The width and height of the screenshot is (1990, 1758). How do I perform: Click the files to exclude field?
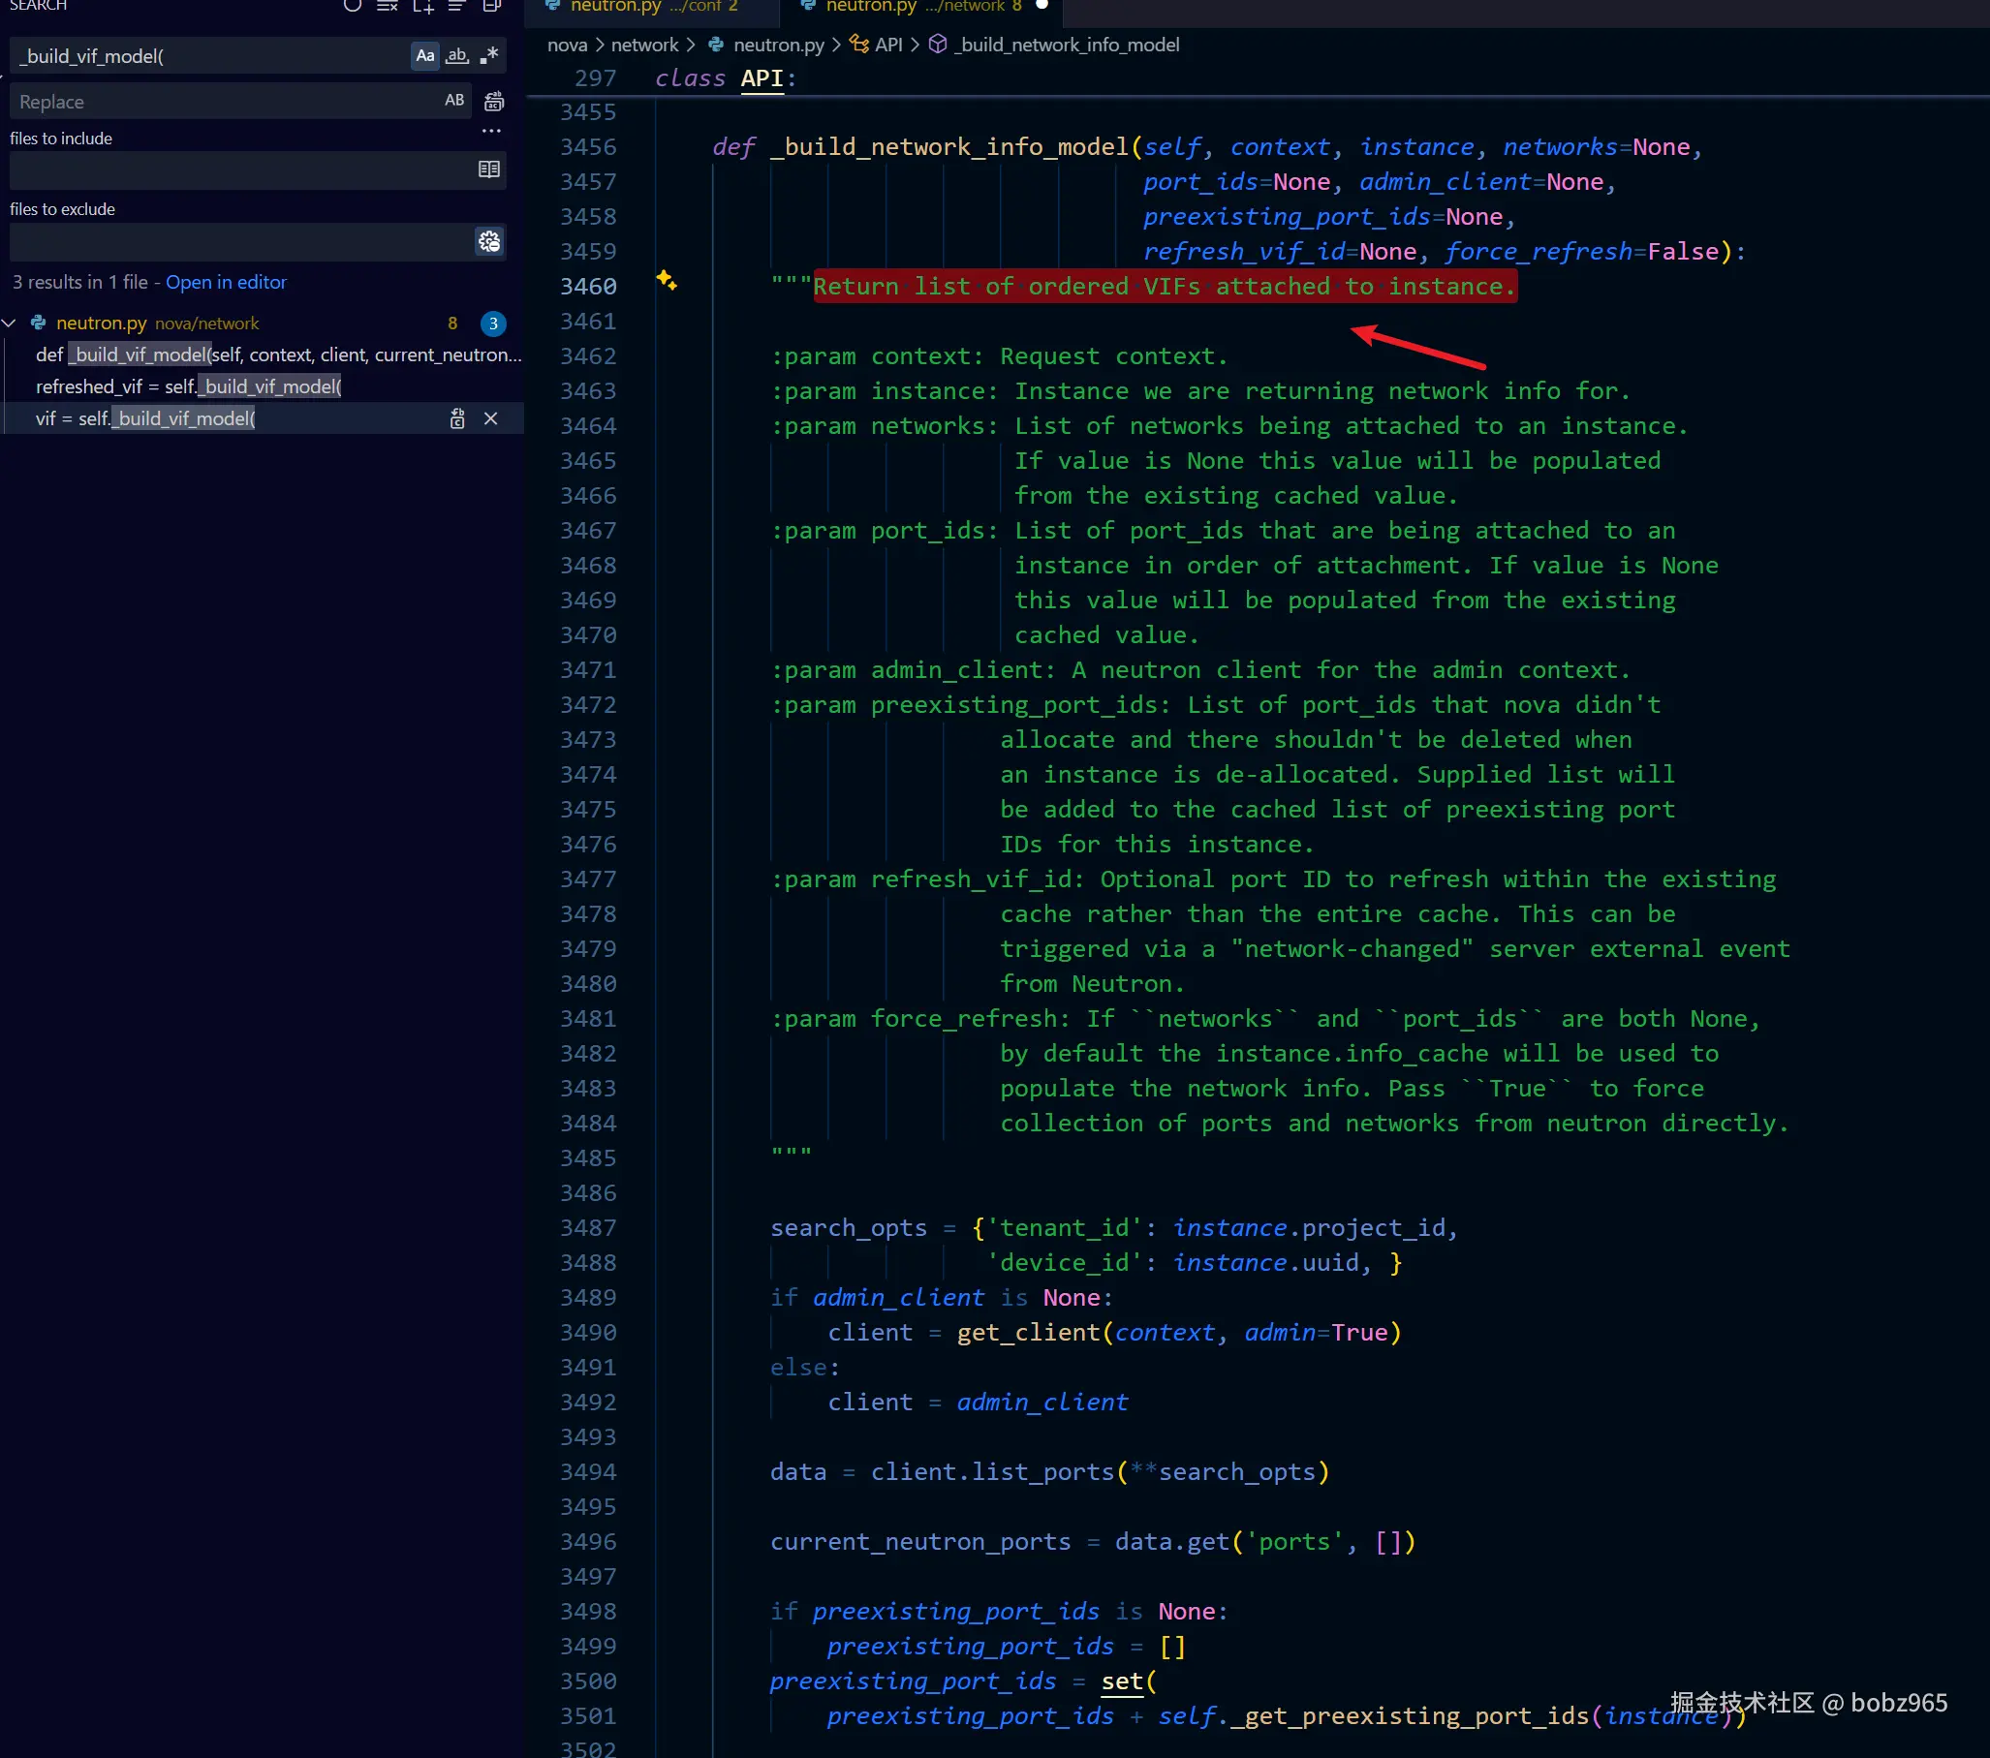(x=258, y=241)
